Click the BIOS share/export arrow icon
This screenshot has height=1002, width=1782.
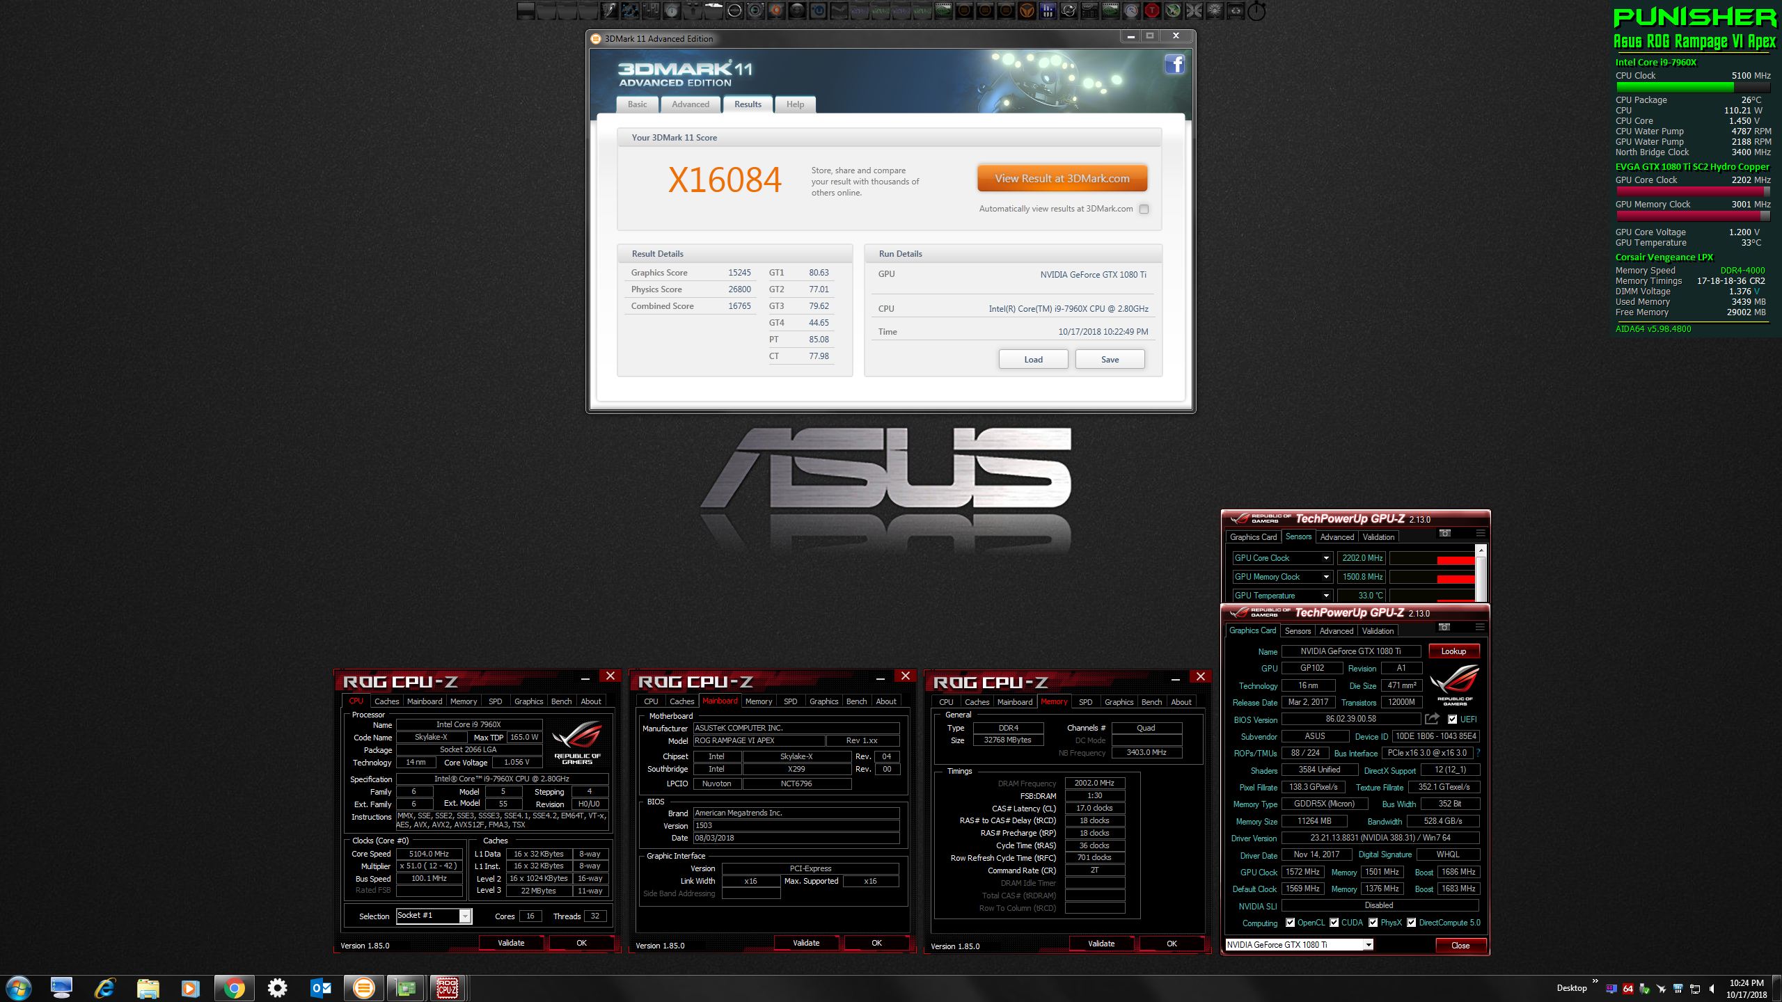1432,719
